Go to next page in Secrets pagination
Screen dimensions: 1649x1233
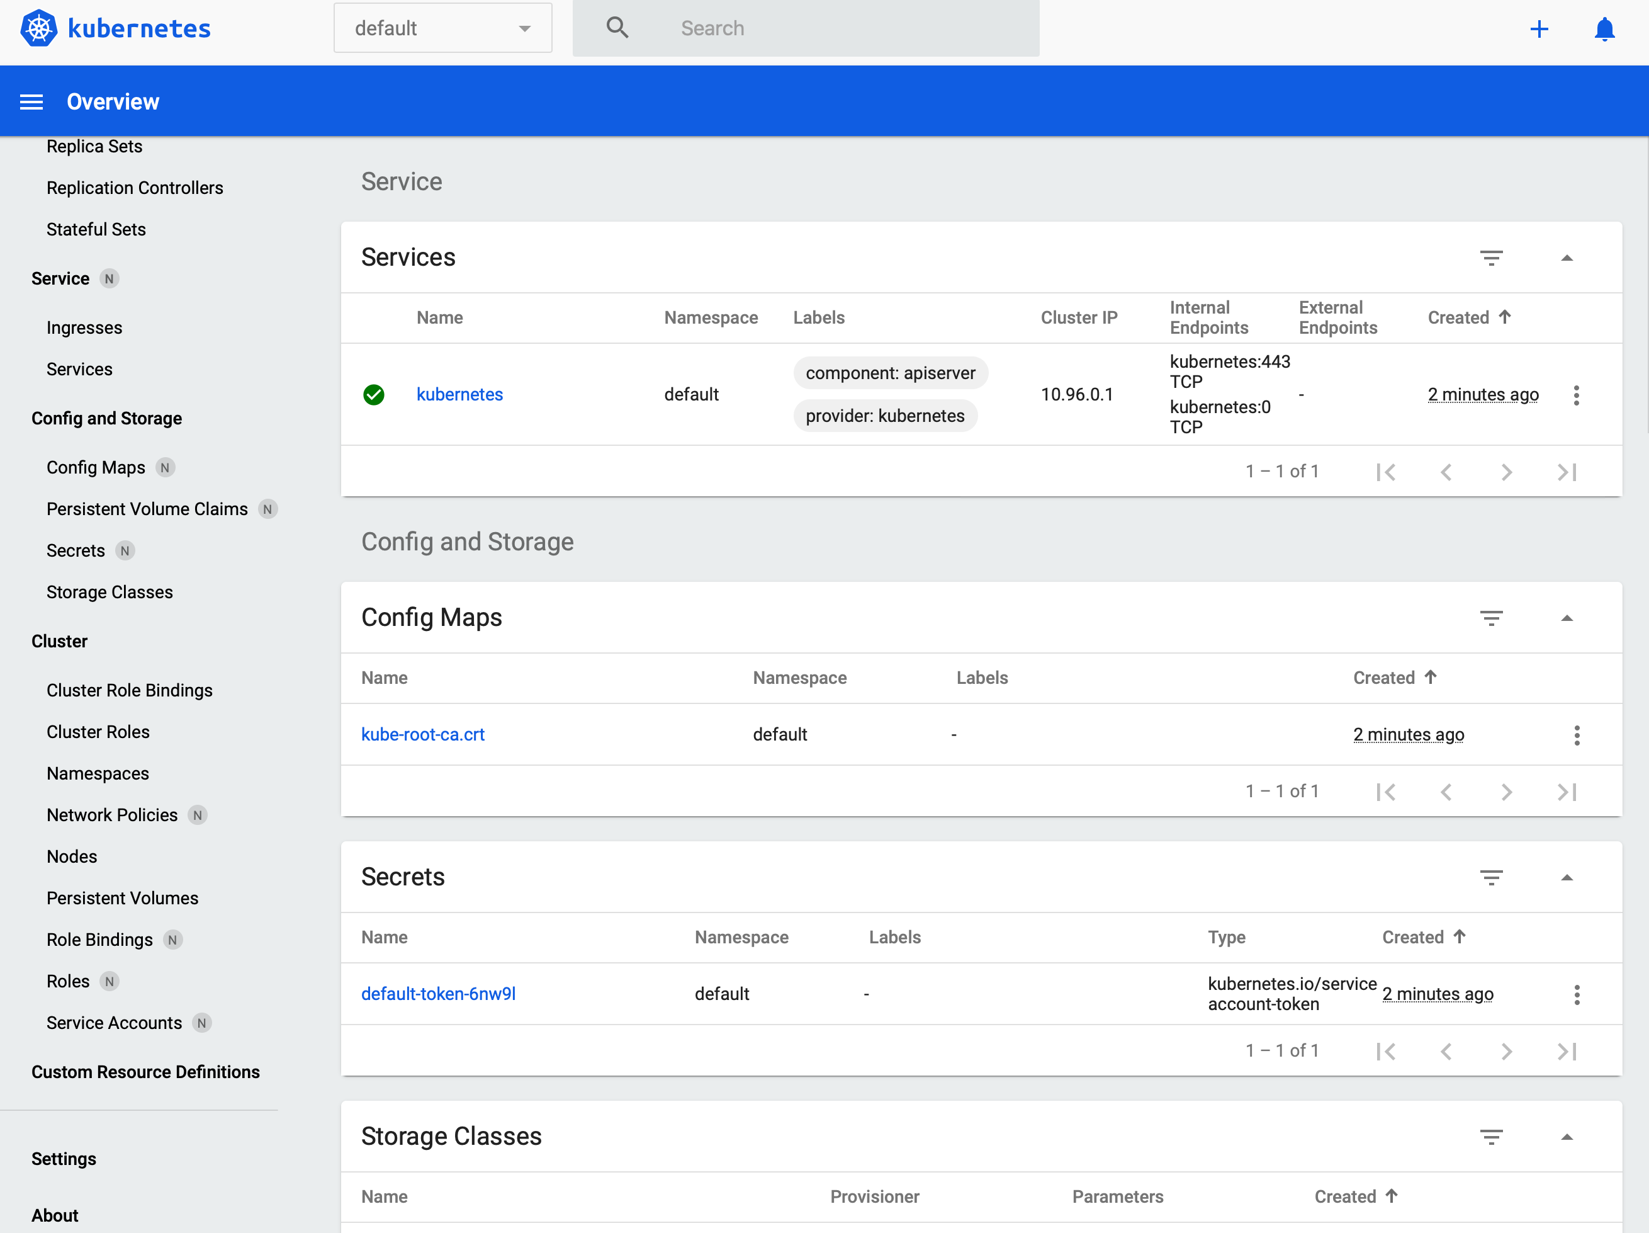(x=1507, y=1052)
